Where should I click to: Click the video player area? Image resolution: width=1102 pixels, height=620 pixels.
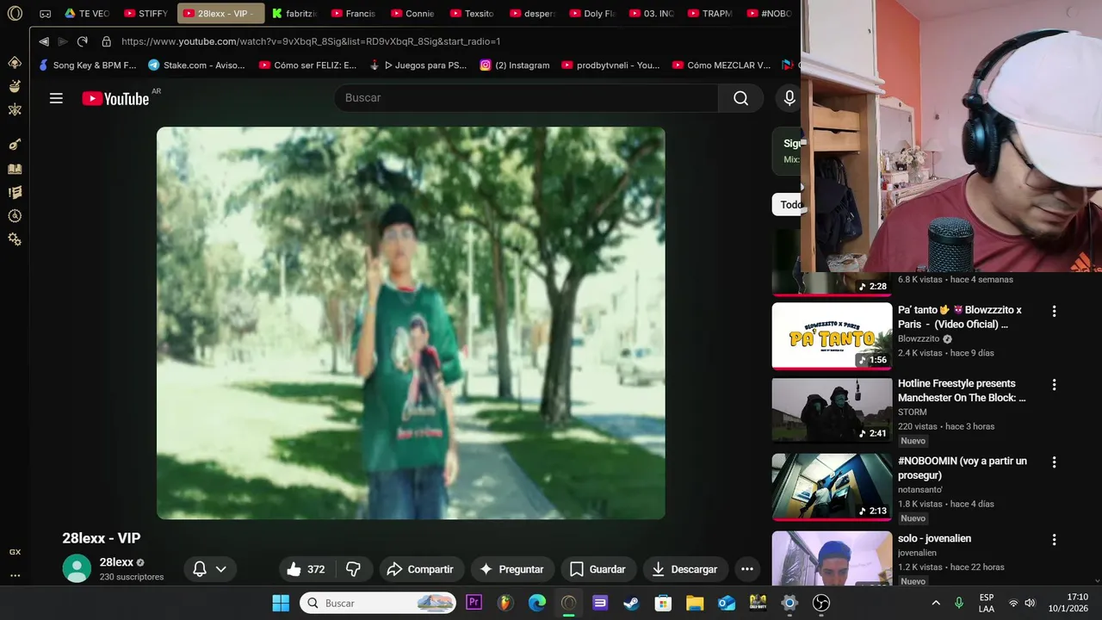[411, 323]
